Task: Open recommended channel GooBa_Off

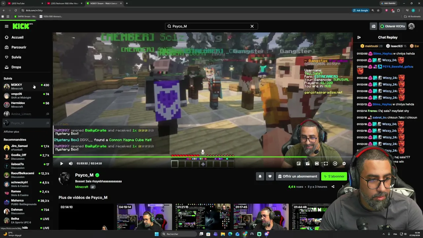Action: (26, 157)
